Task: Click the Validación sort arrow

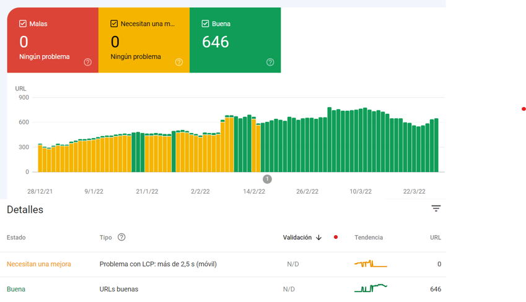Action: pos(318,237)
